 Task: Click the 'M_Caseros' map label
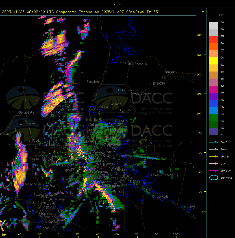123,156
